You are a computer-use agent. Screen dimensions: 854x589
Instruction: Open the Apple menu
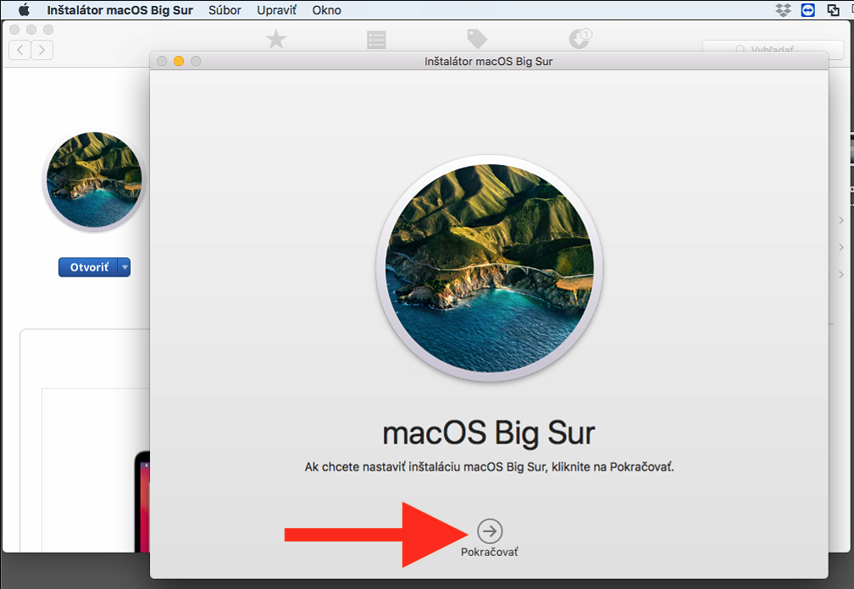tap(24, 10)
